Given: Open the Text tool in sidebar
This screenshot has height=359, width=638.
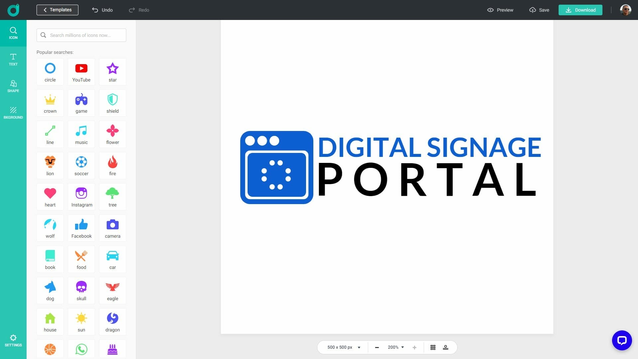Looking at the screenshot, I should [13, 60].
